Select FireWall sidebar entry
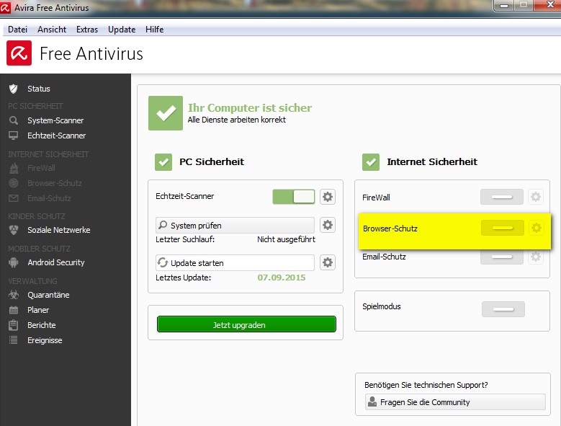 click(41, 168)
